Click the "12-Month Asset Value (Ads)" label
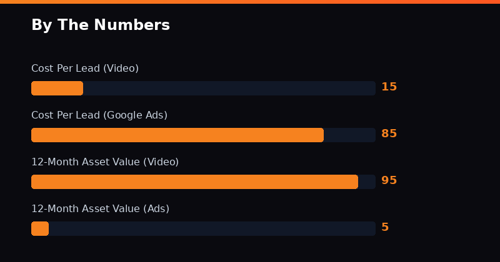500x262 pixels. (100, 209)
